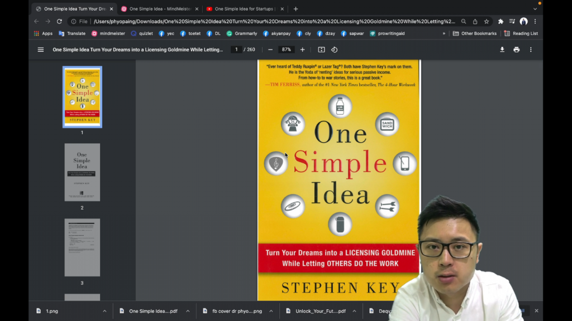
Task: Go forward in browser history
Action: 48,22
